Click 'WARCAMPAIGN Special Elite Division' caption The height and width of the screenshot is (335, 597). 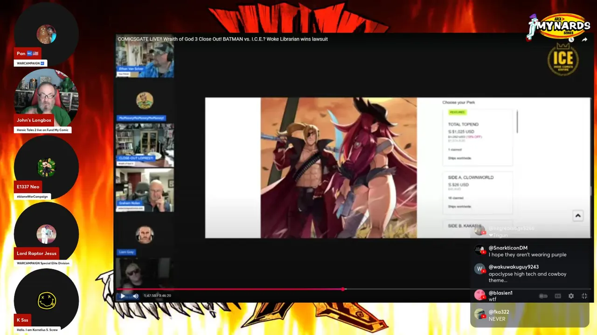[x=43, y=263]
